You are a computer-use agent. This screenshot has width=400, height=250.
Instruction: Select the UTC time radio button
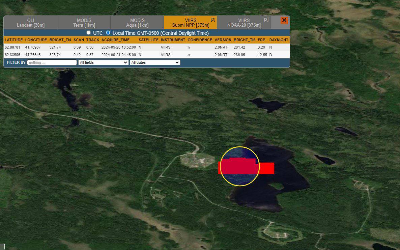click(x=89, y=33)
